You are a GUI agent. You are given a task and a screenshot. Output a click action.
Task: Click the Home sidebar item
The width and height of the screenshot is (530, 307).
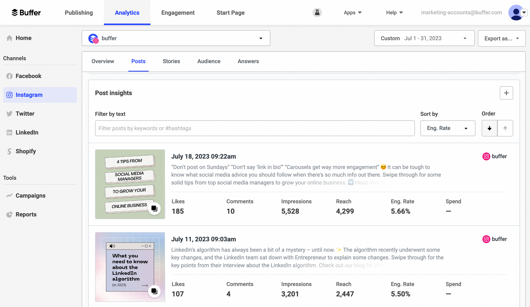(23, 38)
